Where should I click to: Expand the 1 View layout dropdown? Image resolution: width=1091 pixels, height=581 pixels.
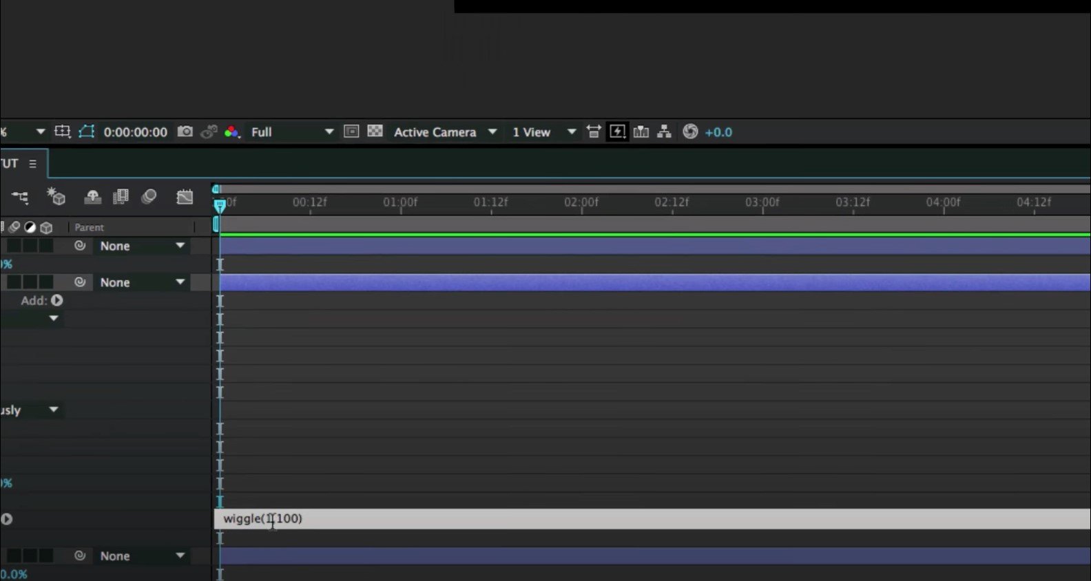click(x=544, y=131)
